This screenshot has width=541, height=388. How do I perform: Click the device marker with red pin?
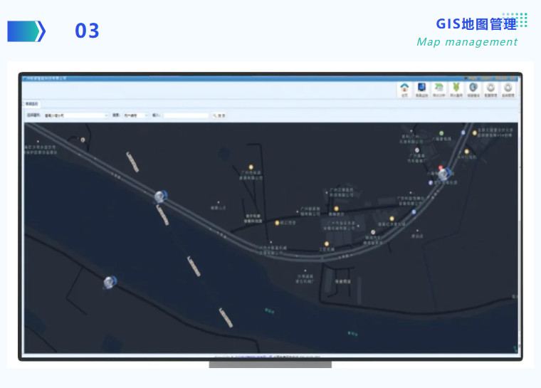pos(444,173)
